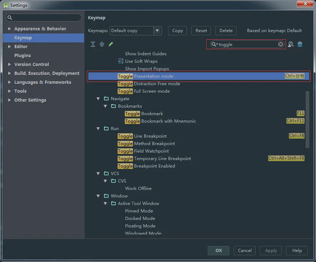
Task: Click the Cancel button
Action: [x=245, y=250]
